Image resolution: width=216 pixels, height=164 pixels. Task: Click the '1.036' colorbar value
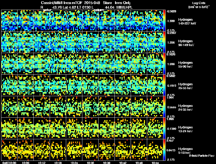click(171, 64)
